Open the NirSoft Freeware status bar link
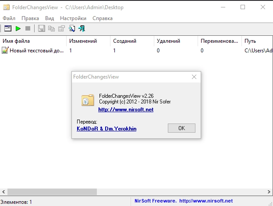 (x=184, y=201)
